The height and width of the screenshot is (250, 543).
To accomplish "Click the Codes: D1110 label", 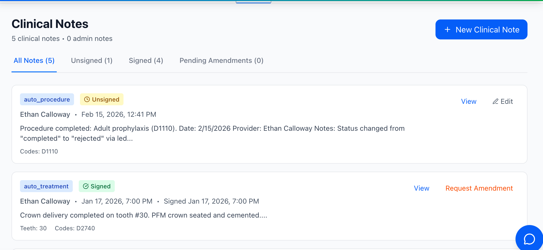I will (39, 151).
